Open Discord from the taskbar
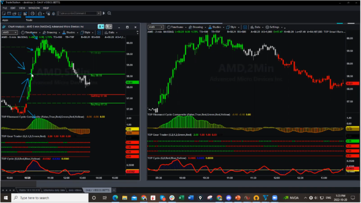Screen dimensions: 361x203 point(228,198)
